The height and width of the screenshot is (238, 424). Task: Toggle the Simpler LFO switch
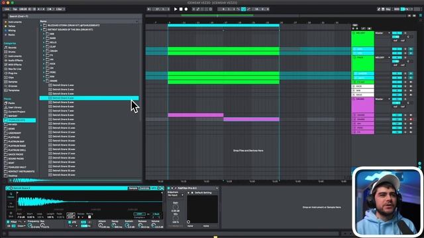click(70, 222)
